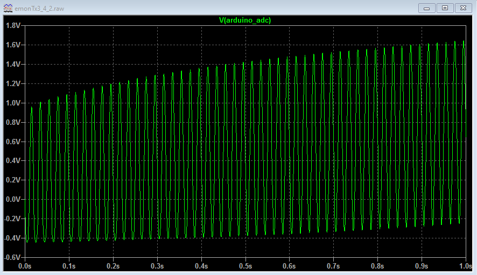This screenshot has width=477, height=275.
Task: Click the 1.0s time axis label
Action: (x=466, y=266)
